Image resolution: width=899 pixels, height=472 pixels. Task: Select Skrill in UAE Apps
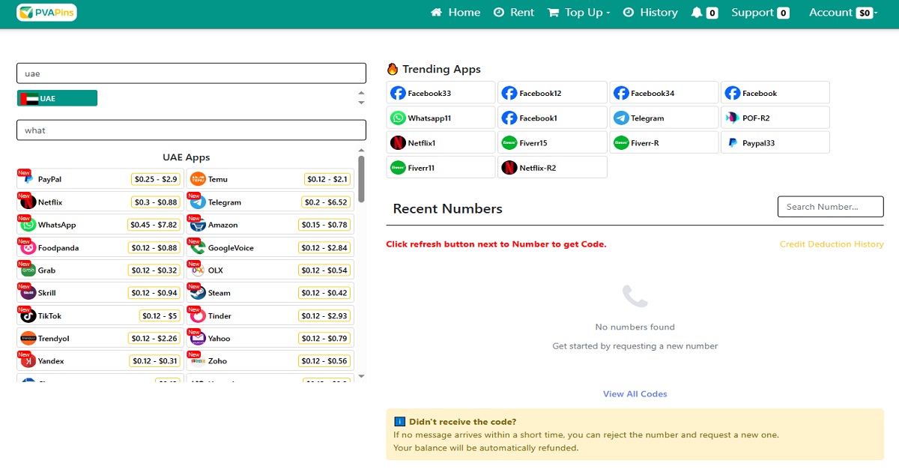point(100,293)
